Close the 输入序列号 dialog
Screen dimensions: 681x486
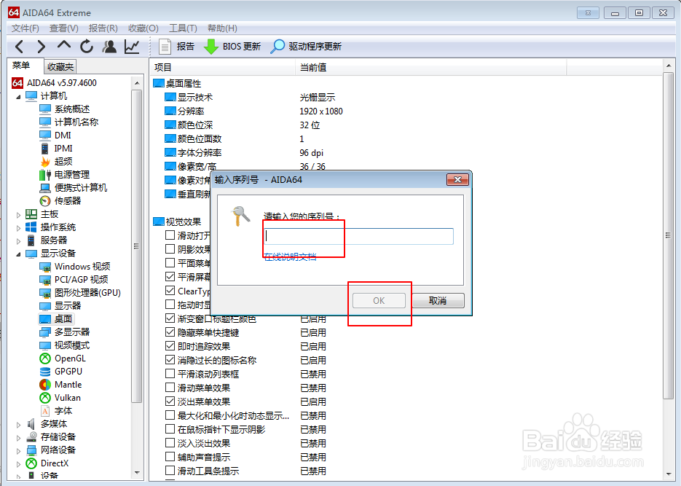point(457,179)
